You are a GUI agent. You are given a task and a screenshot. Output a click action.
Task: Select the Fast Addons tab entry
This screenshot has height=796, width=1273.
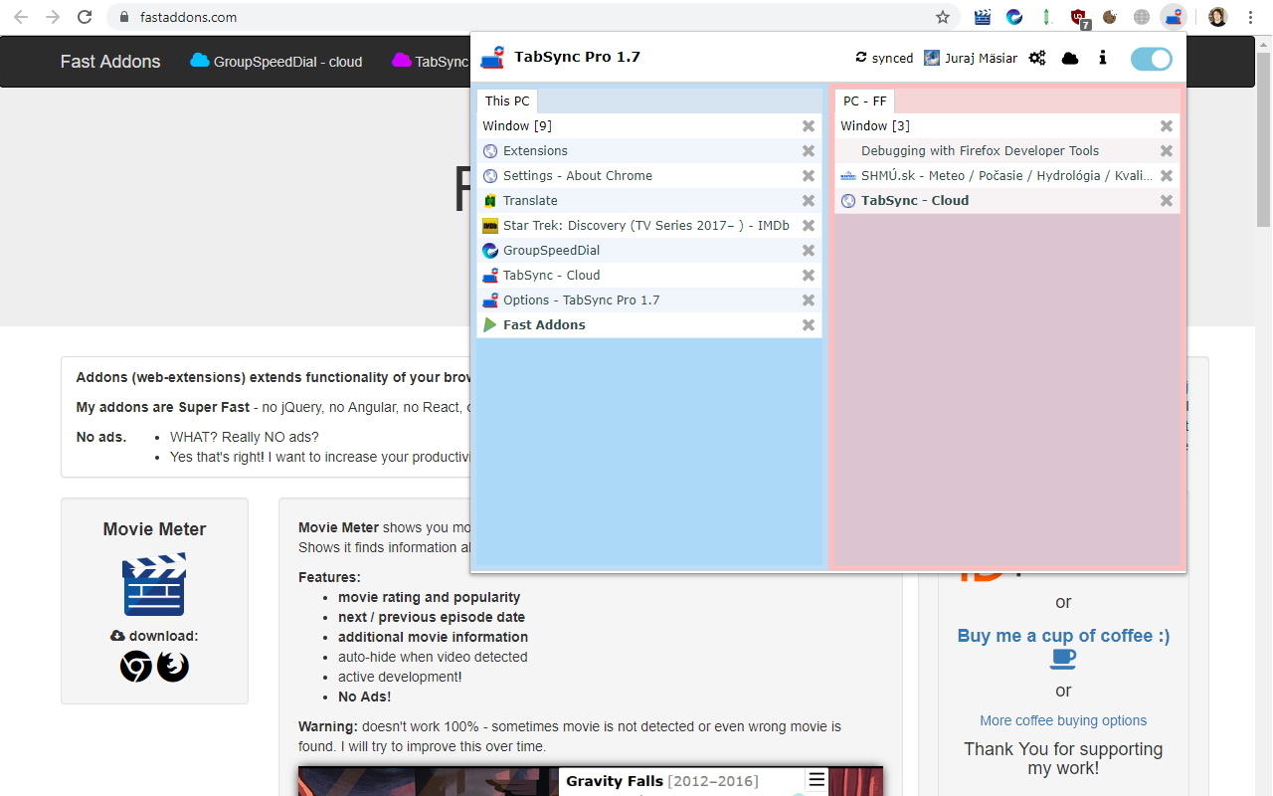click(649, 325)
